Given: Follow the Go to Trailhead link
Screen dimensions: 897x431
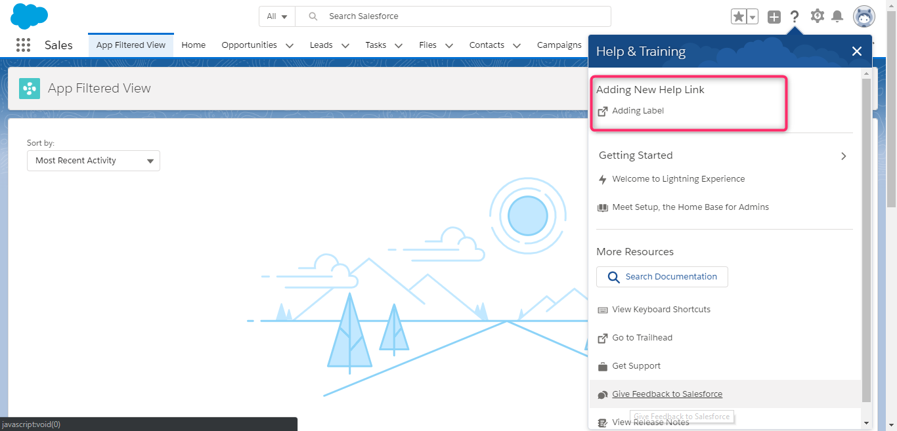Looking at the screenshot, I should [x=642, y=338].
